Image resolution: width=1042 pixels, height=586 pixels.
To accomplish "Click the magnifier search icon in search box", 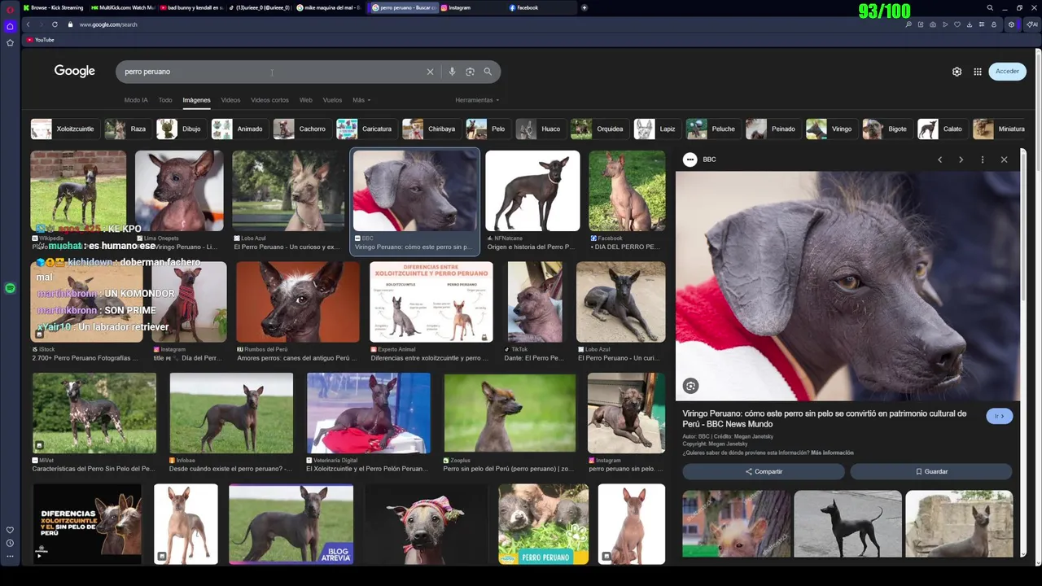I will [x=488, y=72].
